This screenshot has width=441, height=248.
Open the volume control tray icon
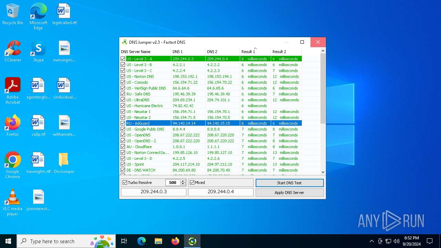[x=396, y=241]
